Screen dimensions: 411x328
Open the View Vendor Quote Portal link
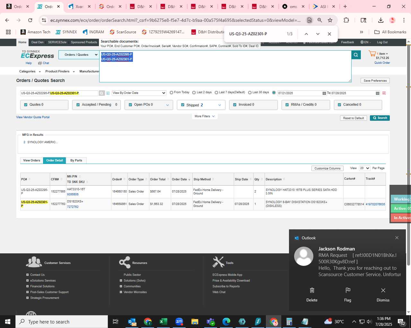pos(33,117)
